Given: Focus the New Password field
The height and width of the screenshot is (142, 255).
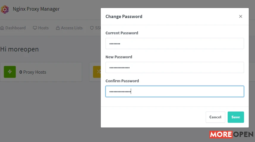Looking at the screenshot, I should pyautogui.click(x=175, y=67).
